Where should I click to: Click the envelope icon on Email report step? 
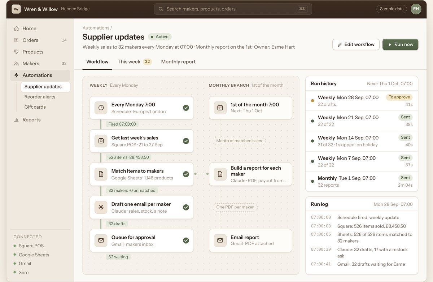tap(220, 240)
